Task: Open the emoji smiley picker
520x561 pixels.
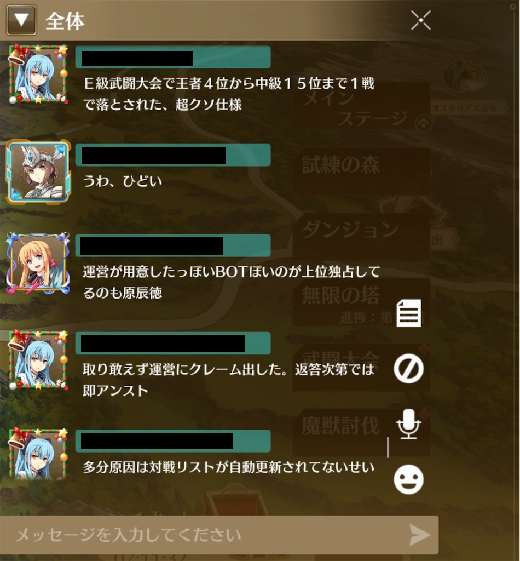Action: (x=408, y=479)
